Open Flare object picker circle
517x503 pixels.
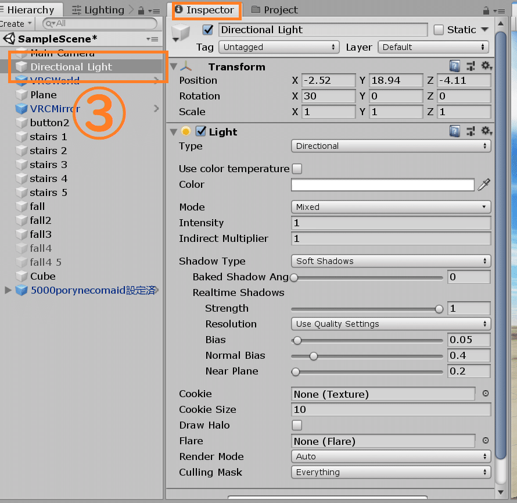486,441
